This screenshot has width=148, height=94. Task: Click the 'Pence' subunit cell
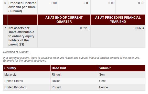click(122, 87)
